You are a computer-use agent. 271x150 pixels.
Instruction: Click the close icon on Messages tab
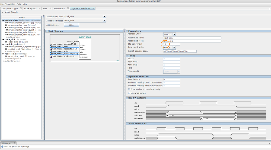pos(15,143)
